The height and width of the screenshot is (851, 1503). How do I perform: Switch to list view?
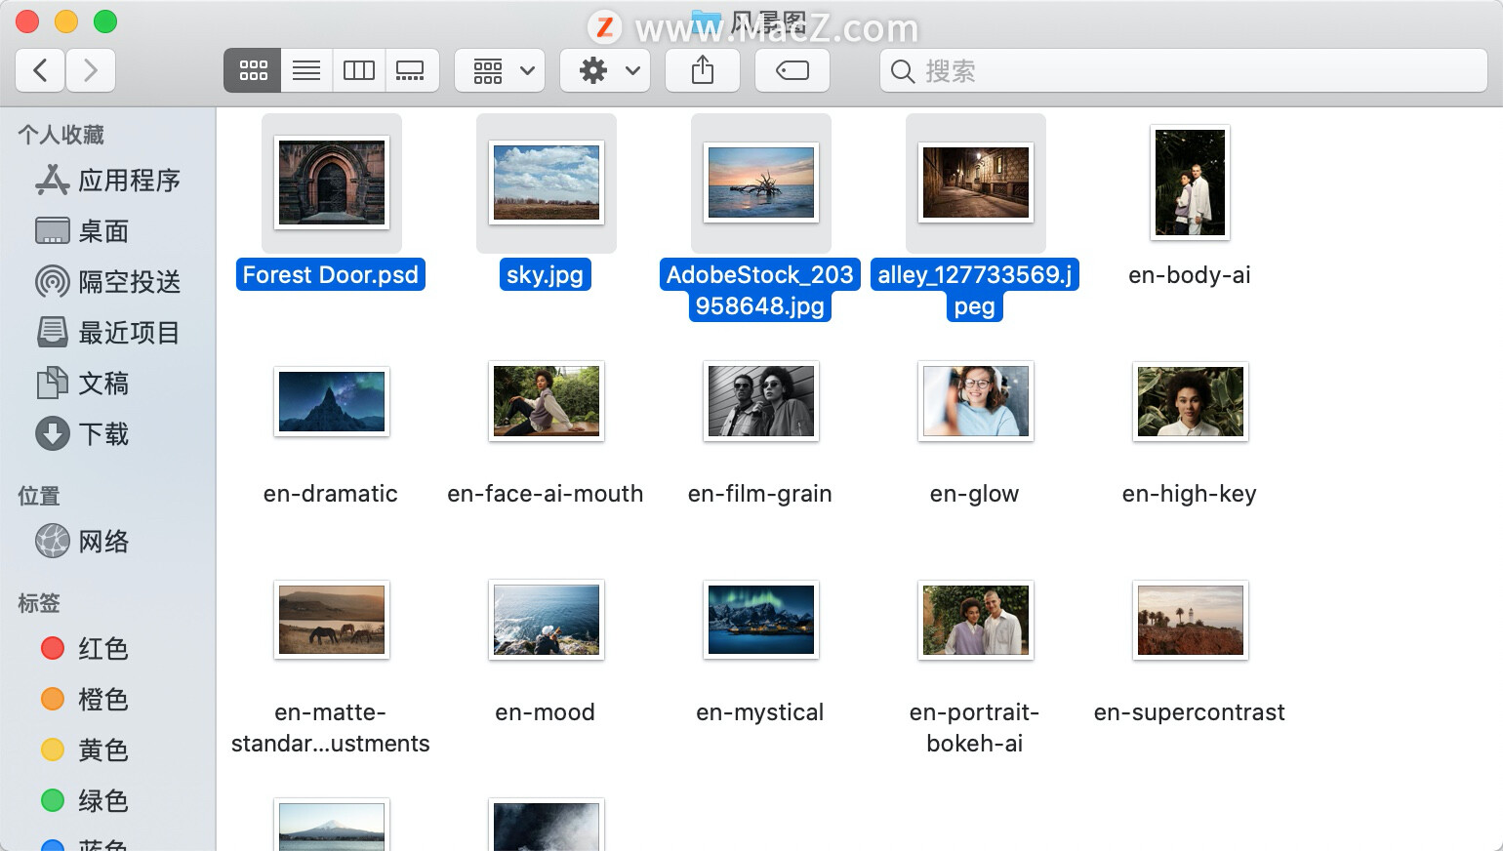(x=306, y=70)
